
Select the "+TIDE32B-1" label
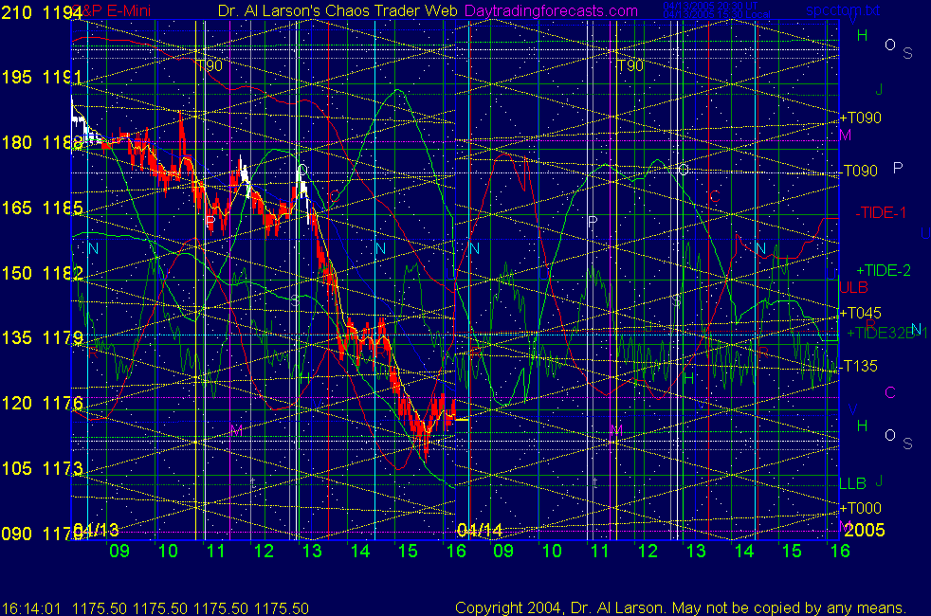[886, 333]
